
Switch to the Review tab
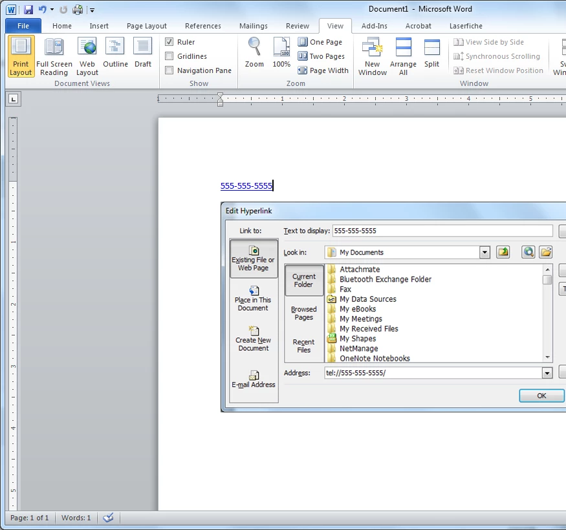click(298, 26)
